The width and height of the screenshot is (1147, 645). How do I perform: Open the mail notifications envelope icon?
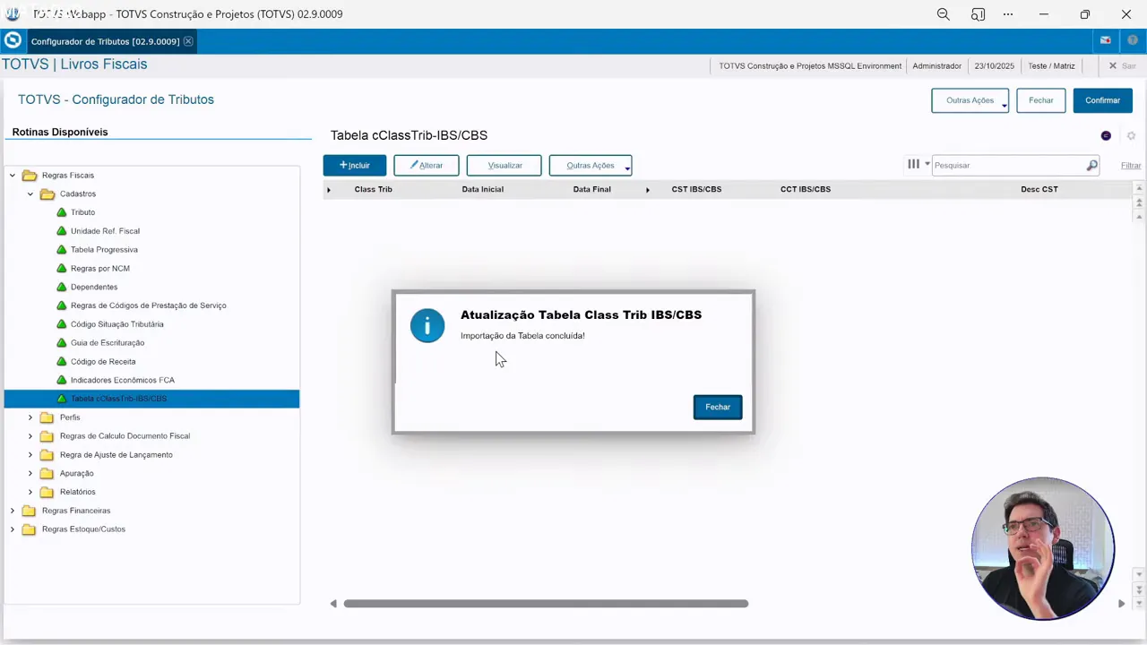tap(1106, 41)
